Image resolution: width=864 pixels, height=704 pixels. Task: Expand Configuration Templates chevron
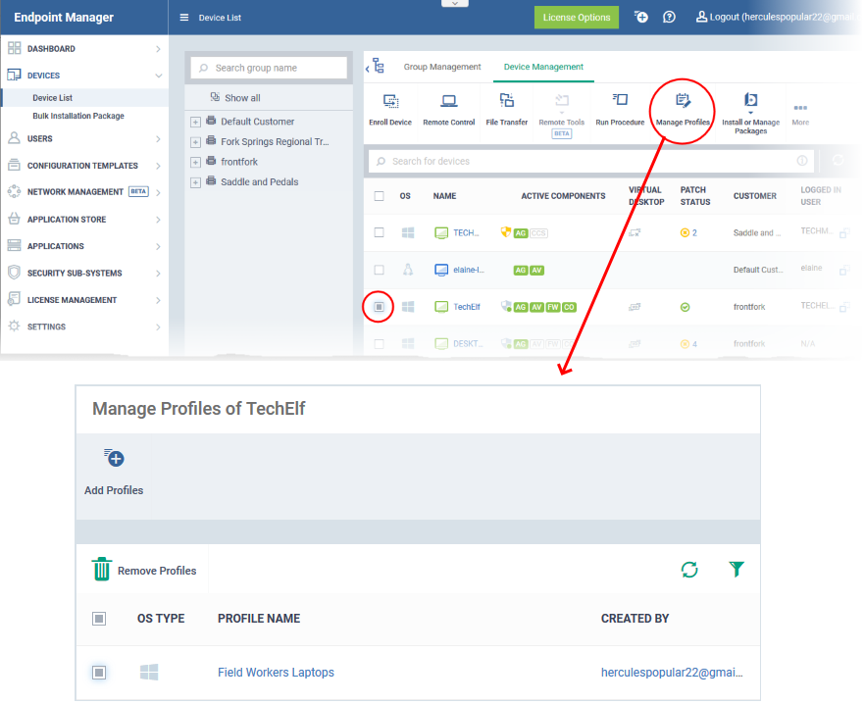pyautogui.click(x=158, y=166)
